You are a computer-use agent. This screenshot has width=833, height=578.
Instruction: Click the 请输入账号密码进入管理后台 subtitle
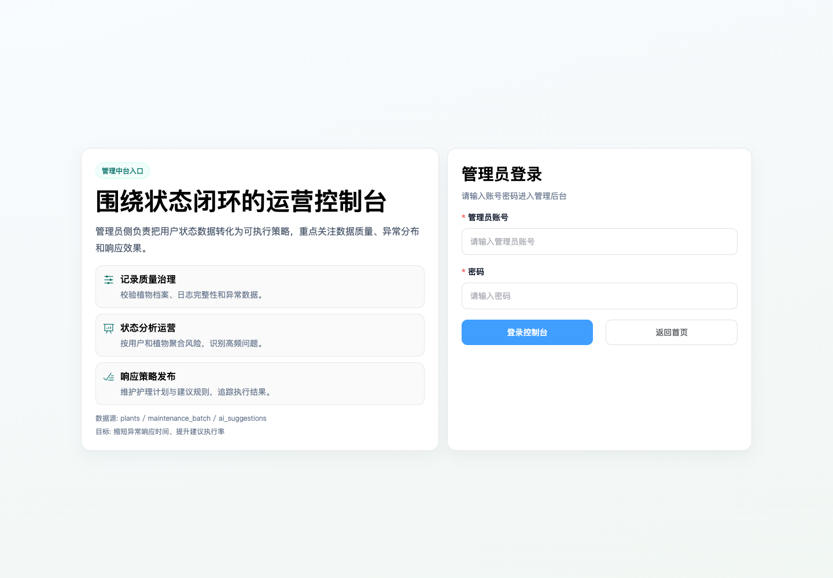514,196
